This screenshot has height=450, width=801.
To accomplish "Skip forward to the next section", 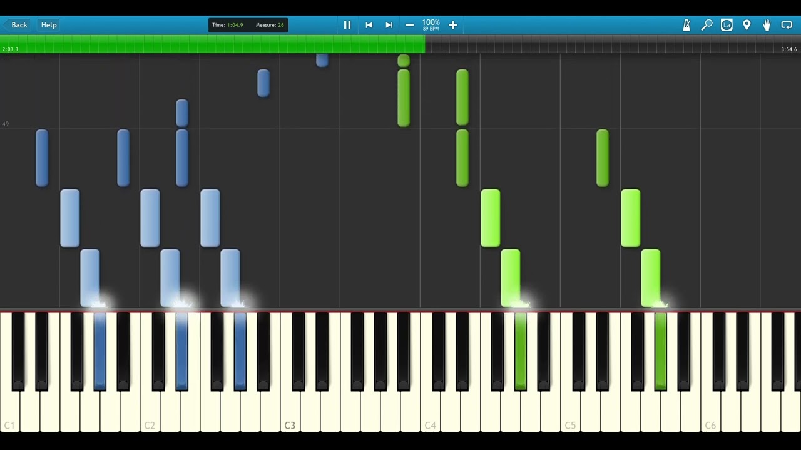I will pyautogui.click(x=389, y=25).
